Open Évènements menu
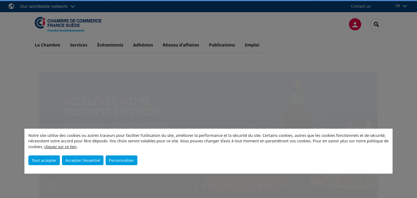The image size is (417, 198). (x=110, y=45)
